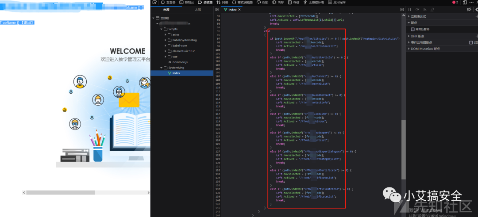Open the 查看器 inspector tab
Screen dimensions: 478x217
click(168, 2)
